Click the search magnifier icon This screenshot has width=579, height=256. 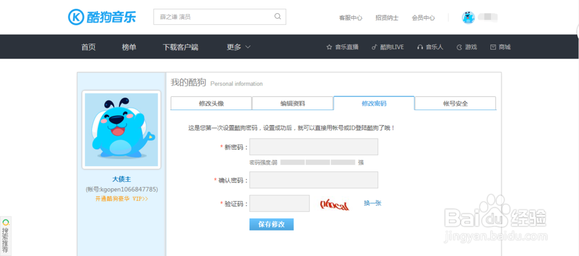click(x=278, y=17)
